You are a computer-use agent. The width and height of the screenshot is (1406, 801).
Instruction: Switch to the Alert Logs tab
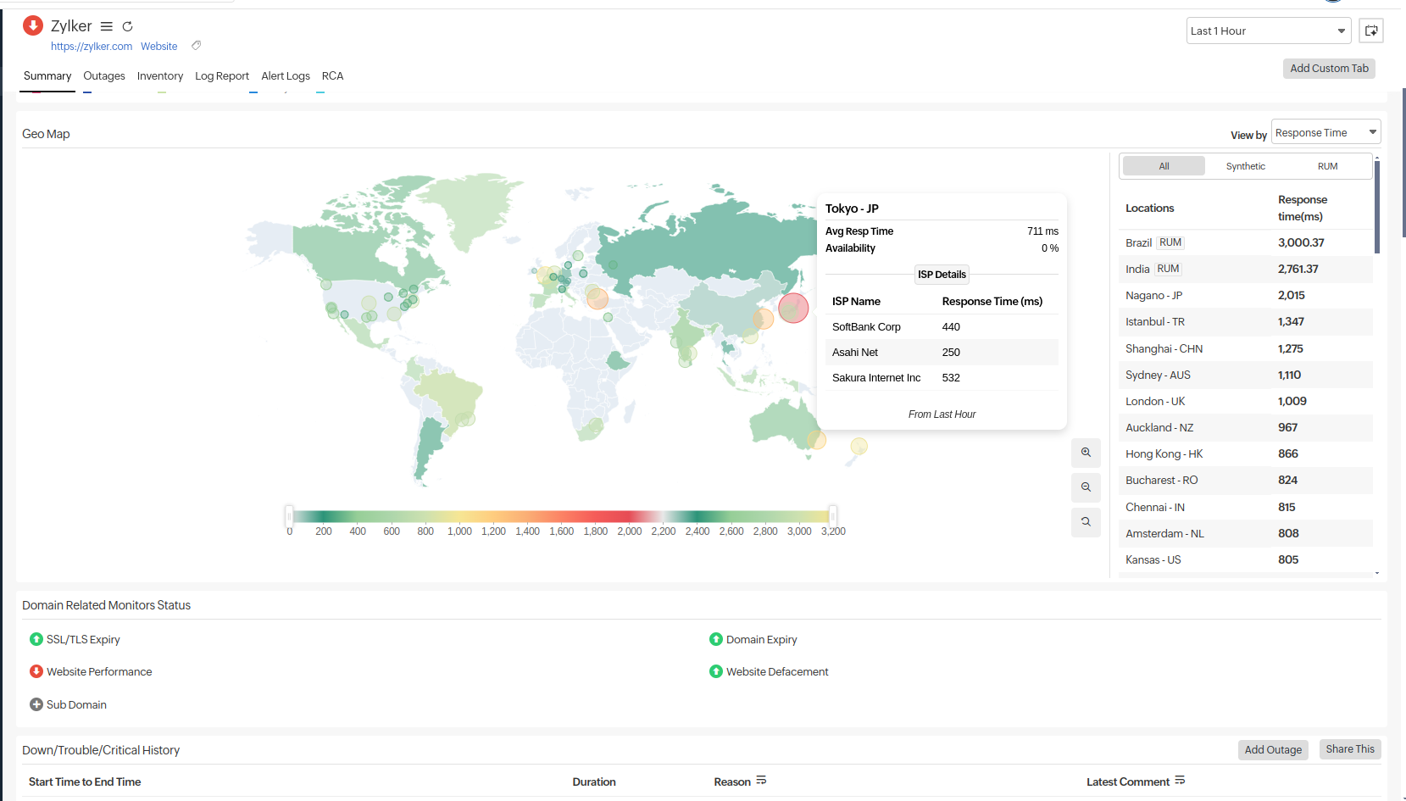(286, 76)
